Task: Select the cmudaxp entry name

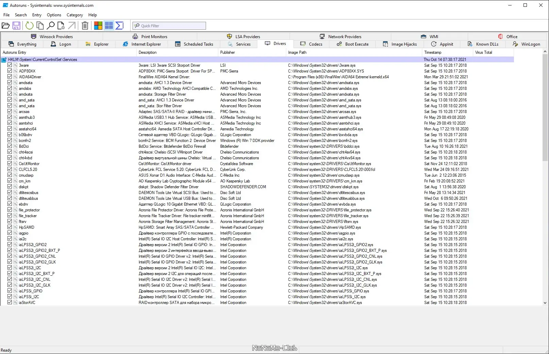Action: pos(26,175)
